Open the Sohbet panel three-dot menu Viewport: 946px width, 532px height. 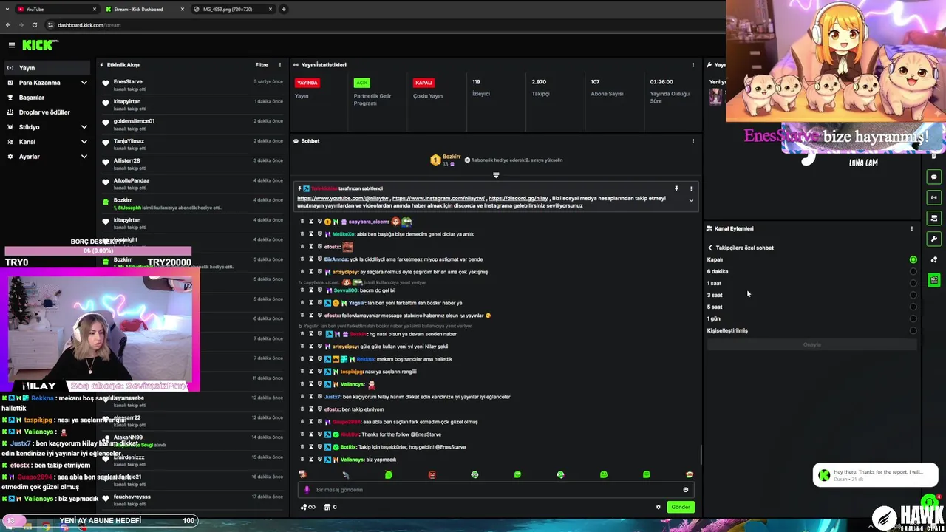click(x=693, y=141)
